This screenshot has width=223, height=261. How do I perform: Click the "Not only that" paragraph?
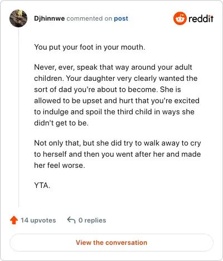118,154
